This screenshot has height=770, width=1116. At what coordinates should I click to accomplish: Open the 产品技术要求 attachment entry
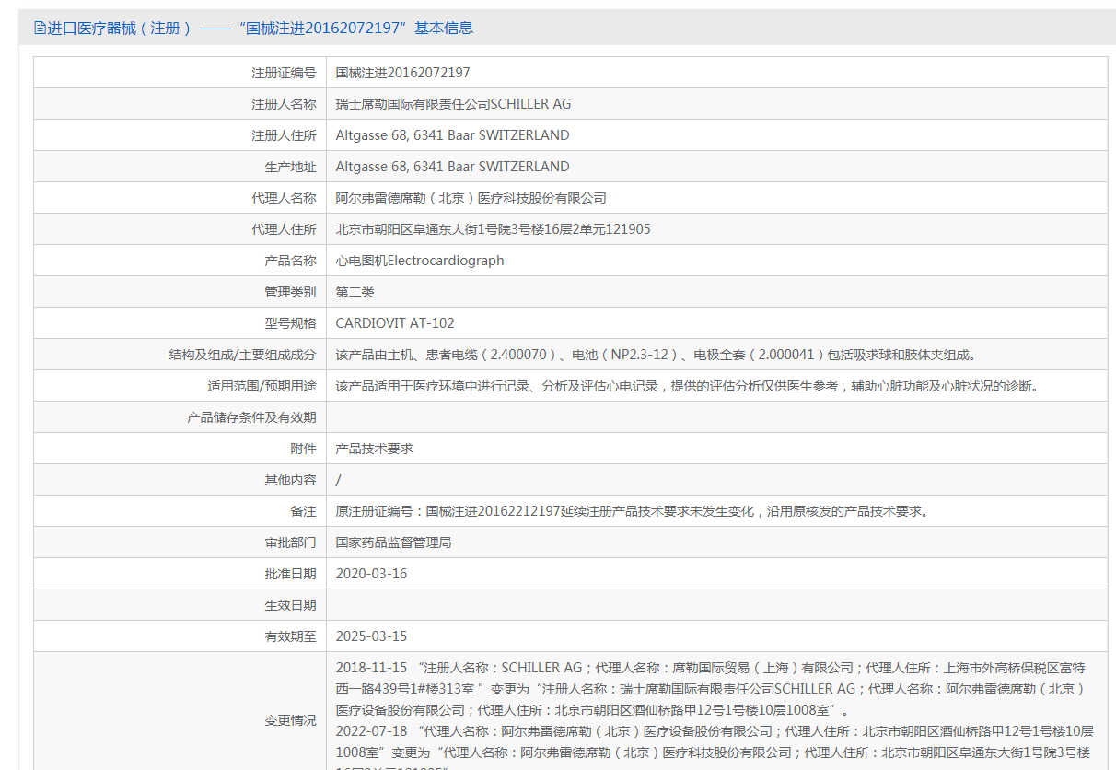(375, 449)
